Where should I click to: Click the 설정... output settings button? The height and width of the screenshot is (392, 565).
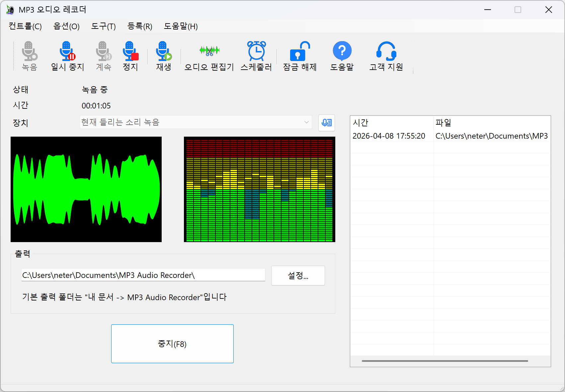298,276
